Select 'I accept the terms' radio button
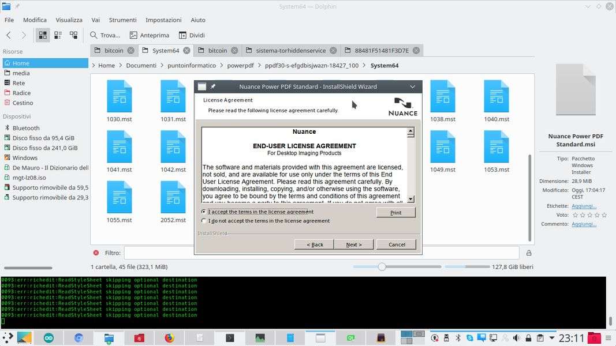616x346 pixels. point(203,212)
